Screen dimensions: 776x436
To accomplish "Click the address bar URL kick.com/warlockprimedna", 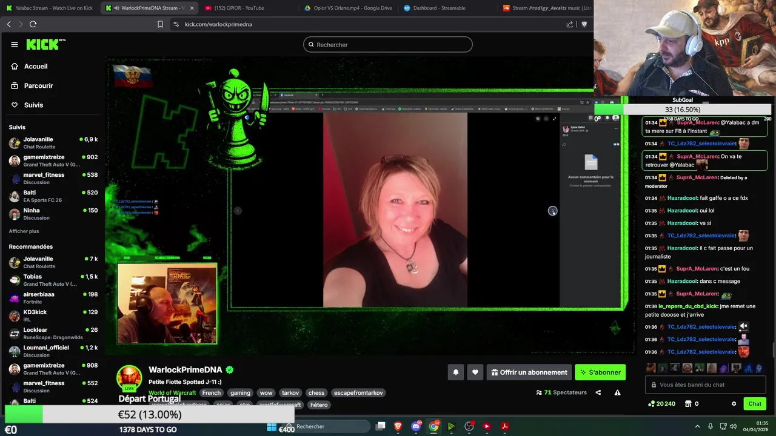I will (218, 24).
